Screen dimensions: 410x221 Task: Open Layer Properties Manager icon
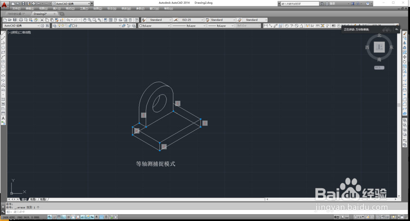[x=55, y=25]
